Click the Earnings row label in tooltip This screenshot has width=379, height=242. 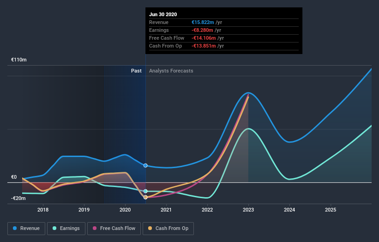point(159,30)
